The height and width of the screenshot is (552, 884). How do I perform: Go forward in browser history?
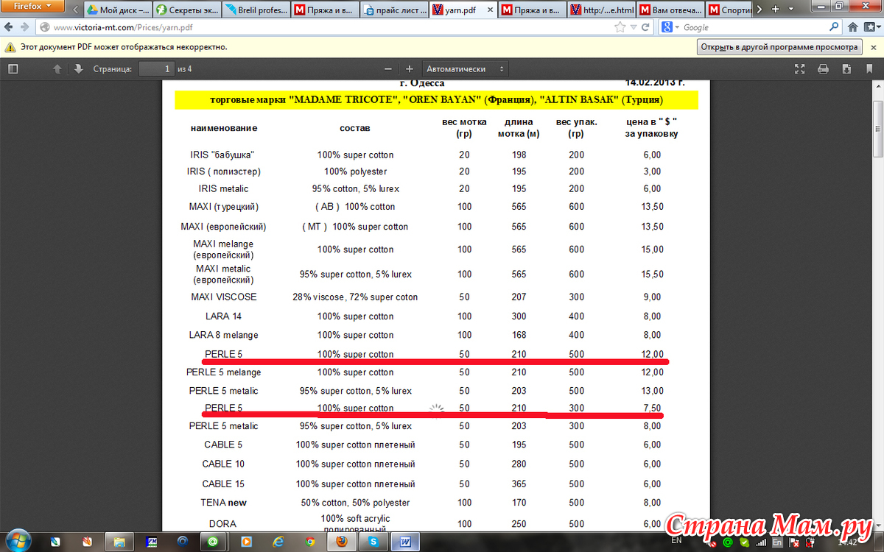(x=26, y=27)
